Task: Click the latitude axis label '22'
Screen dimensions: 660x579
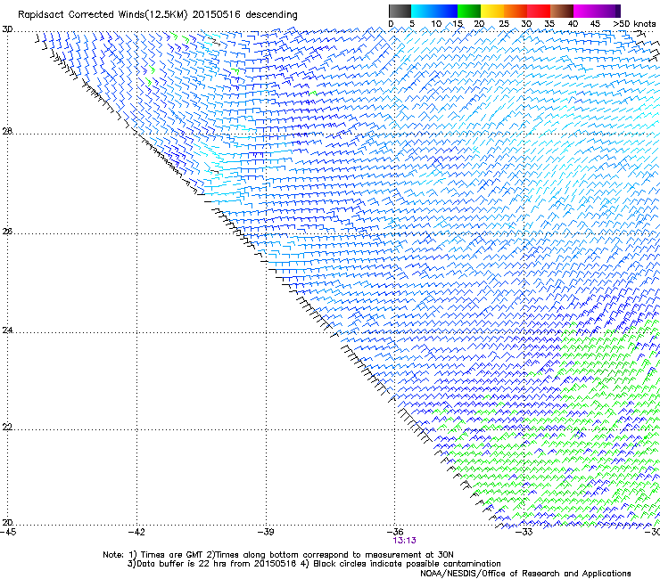Action: (x=7, y=428)
